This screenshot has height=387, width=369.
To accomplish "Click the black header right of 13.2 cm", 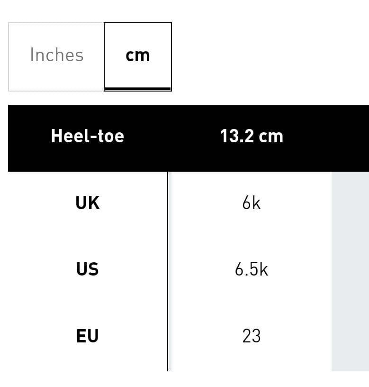I will click(350, 138).
